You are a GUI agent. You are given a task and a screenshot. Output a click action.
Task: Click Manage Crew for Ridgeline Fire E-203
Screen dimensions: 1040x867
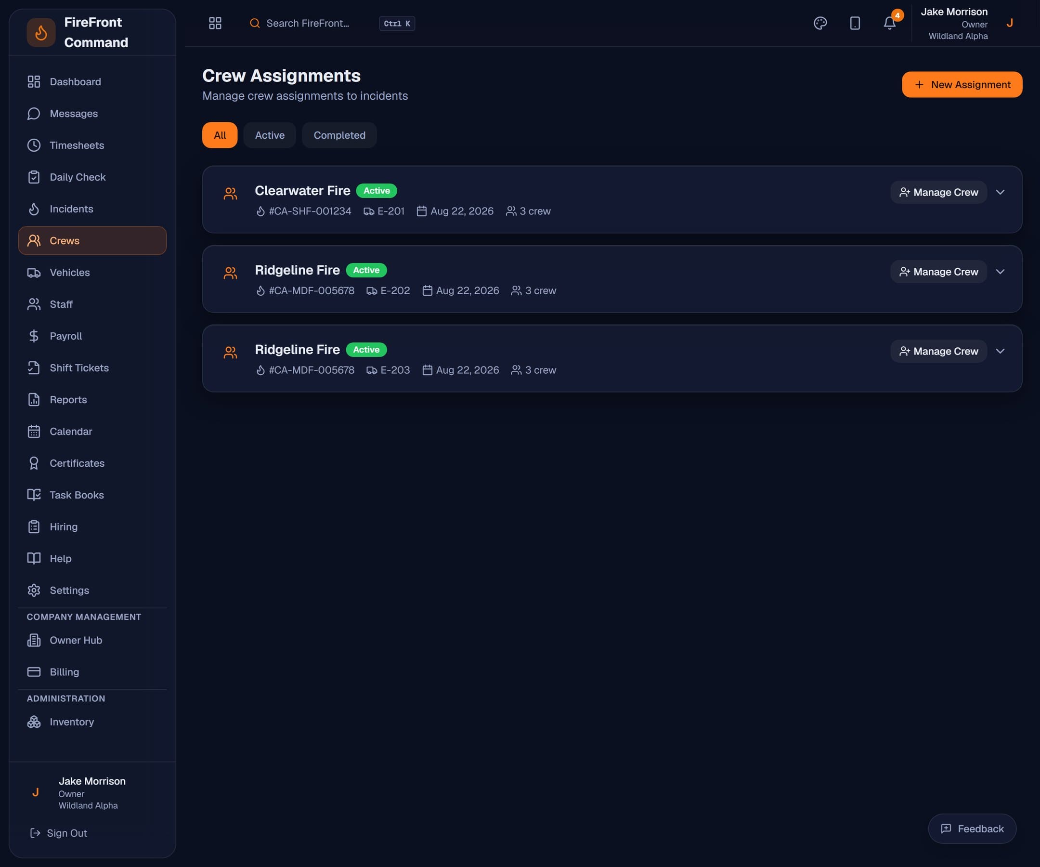(938, 351)
